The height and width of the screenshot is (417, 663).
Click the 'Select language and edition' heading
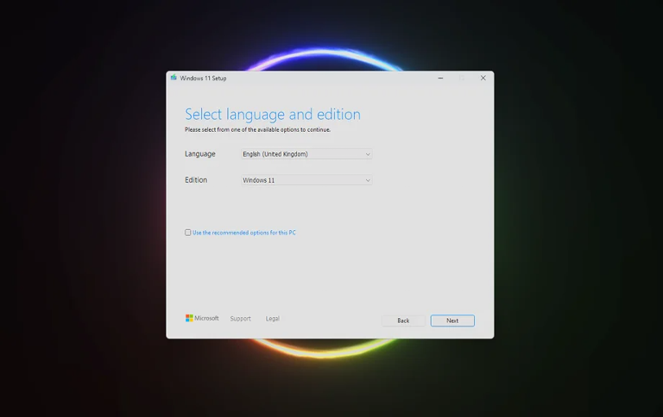tap(273, 114)
